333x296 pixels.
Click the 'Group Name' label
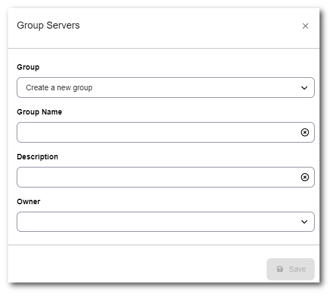[39, 112]
